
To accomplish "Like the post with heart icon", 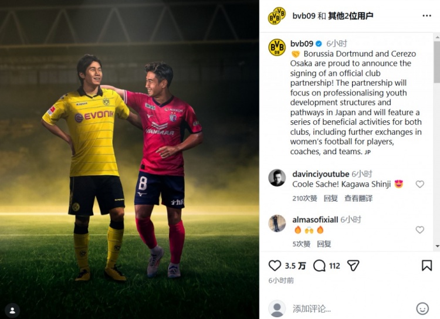I will (x=275, y=266).
